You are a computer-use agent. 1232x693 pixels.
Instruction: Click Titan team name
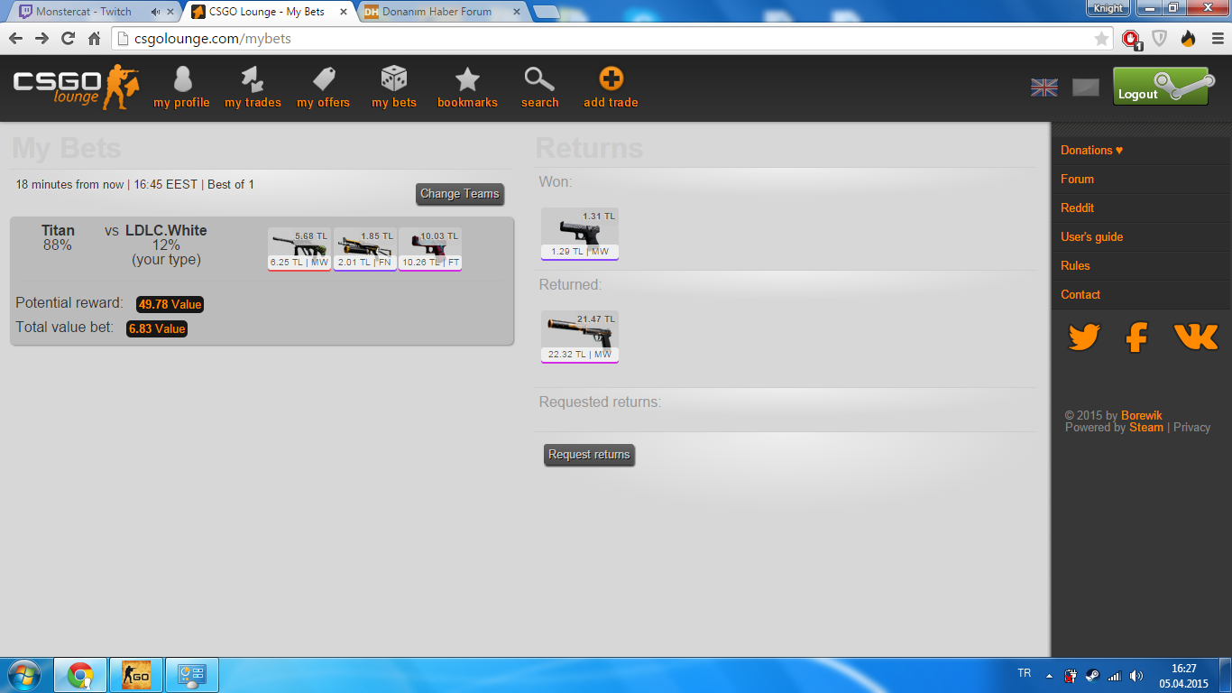click(58, 231)
